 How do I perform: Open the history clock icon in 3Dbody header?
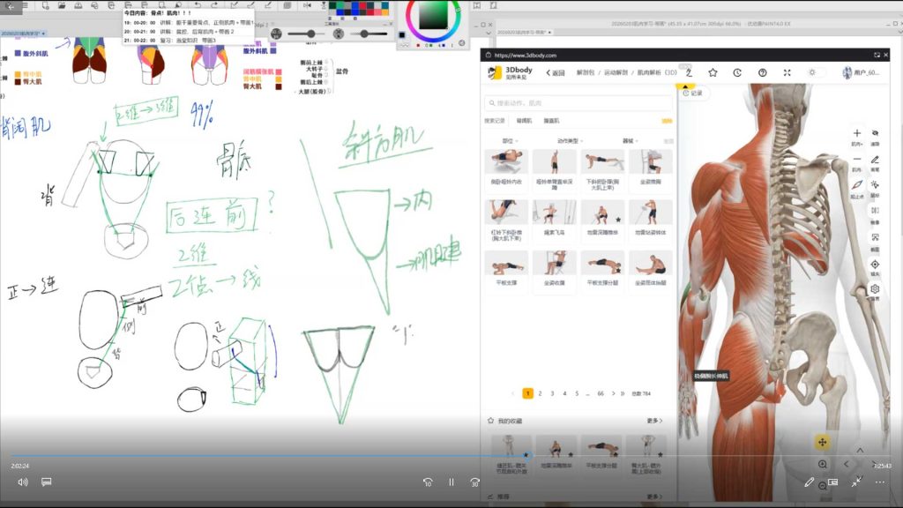coord(737,72)
